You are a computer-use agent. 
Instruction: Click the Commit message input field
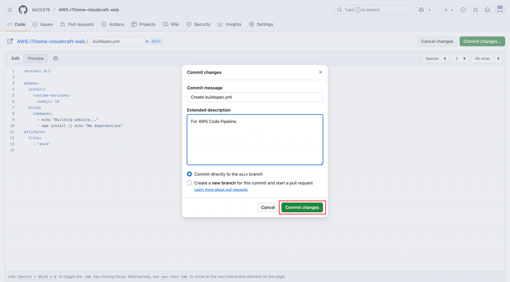tap(255, 97)
